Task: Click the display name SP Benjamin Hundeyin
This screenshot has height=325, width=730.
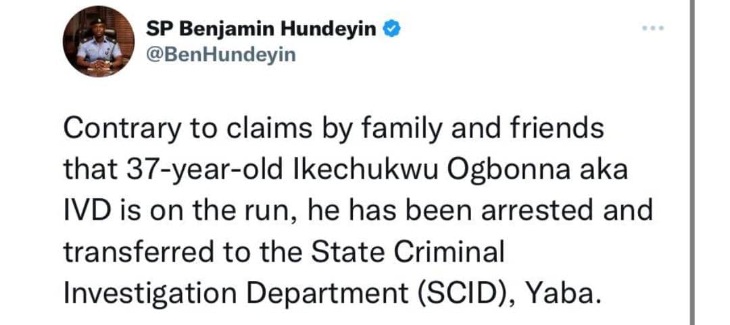Action: tap(263, 29)
